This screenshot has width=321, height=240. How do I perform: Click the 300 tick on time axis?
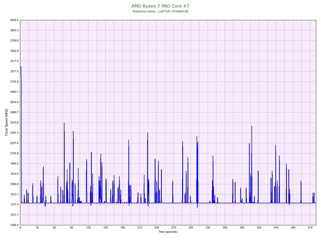click(x=191, y=228)
